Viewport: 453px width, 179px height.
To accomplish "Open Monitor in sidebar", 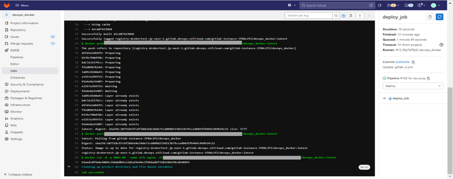I will [30, 112].
